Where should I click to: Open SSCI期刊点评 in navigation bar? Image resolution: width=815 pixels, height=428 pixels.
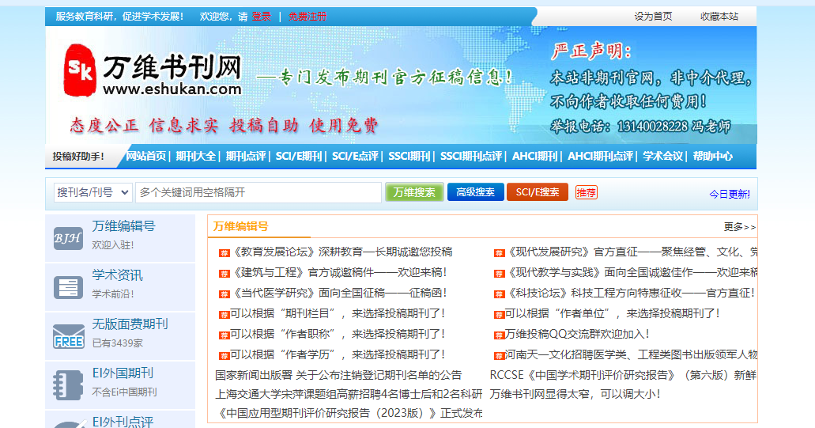471,156
